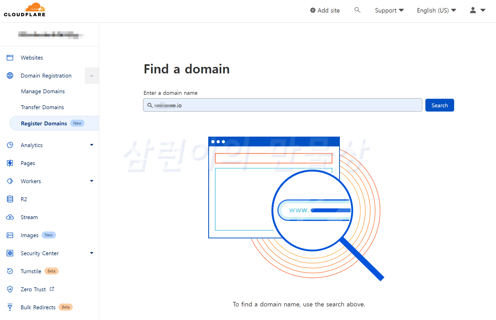Open the Workers menu label

point(31,181)
